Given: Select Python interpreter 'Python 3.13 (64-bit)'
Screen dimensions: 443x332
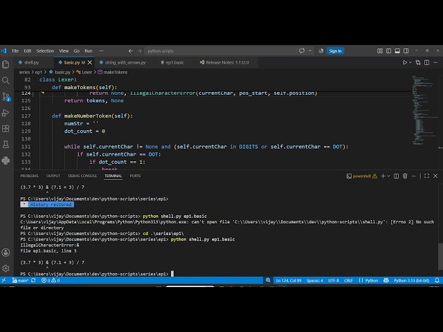Looking at the screenshot, I should tap(411, 280).
